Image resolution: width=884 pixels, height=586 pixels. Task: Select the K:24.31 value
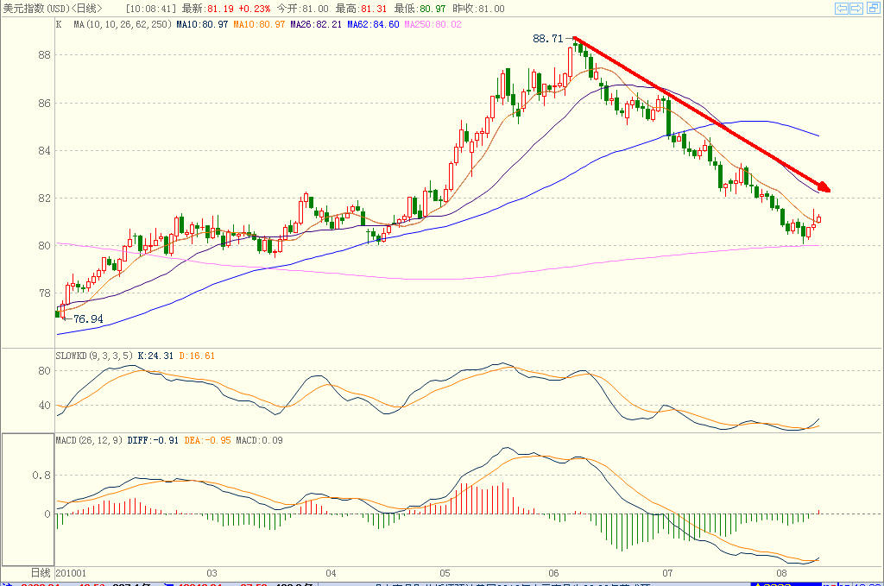[x=155, y=356]
